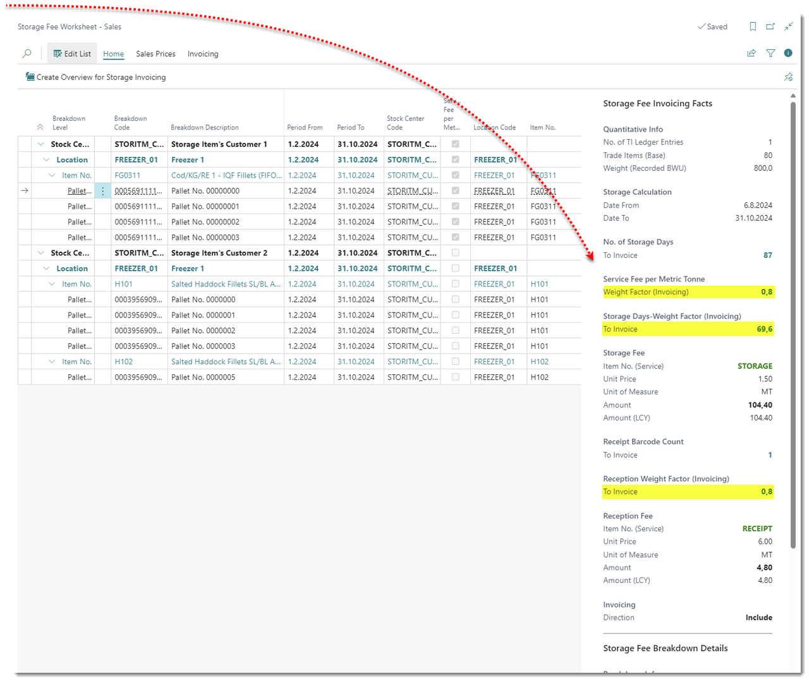
Task: Click the Edit List button
Action: click(x=72, y=54)
